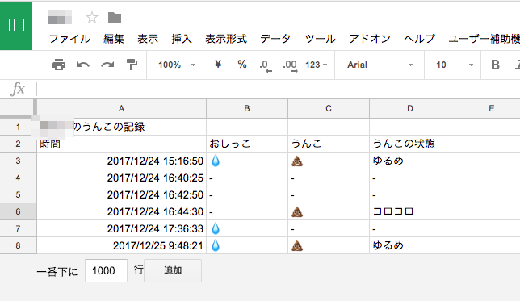Screen dimensions: 520x301
Task: Open the 123 number format dropdown
Action: pos(316,65)
